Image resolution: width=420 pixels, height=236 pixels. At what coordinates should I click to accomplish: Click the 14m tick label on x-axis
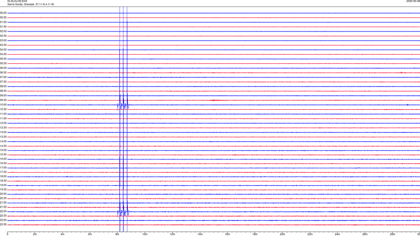[200, 234]
